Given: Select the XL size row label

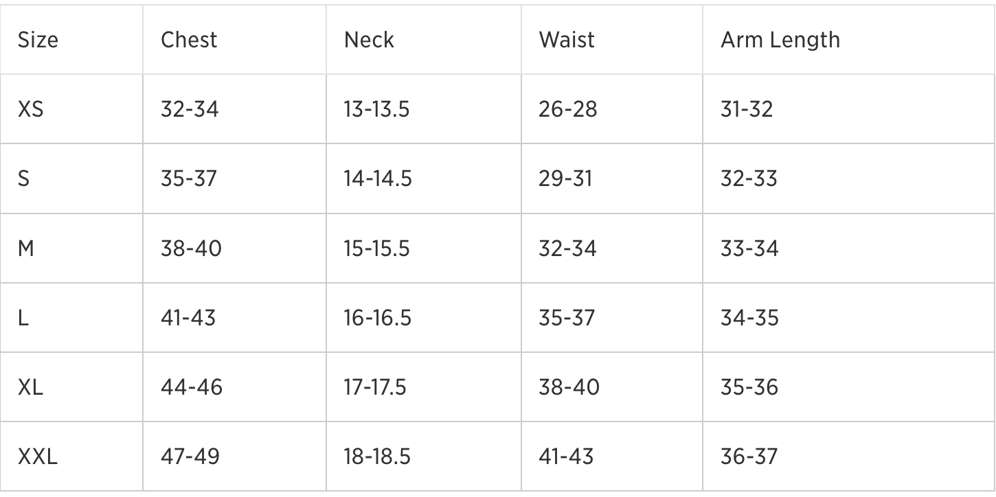Looking at the screenshot, I should point(31,387).
